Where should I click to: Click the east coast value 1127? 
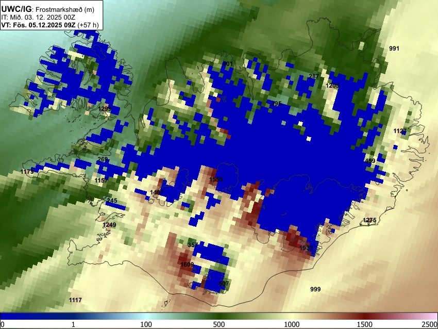point(400,131)
